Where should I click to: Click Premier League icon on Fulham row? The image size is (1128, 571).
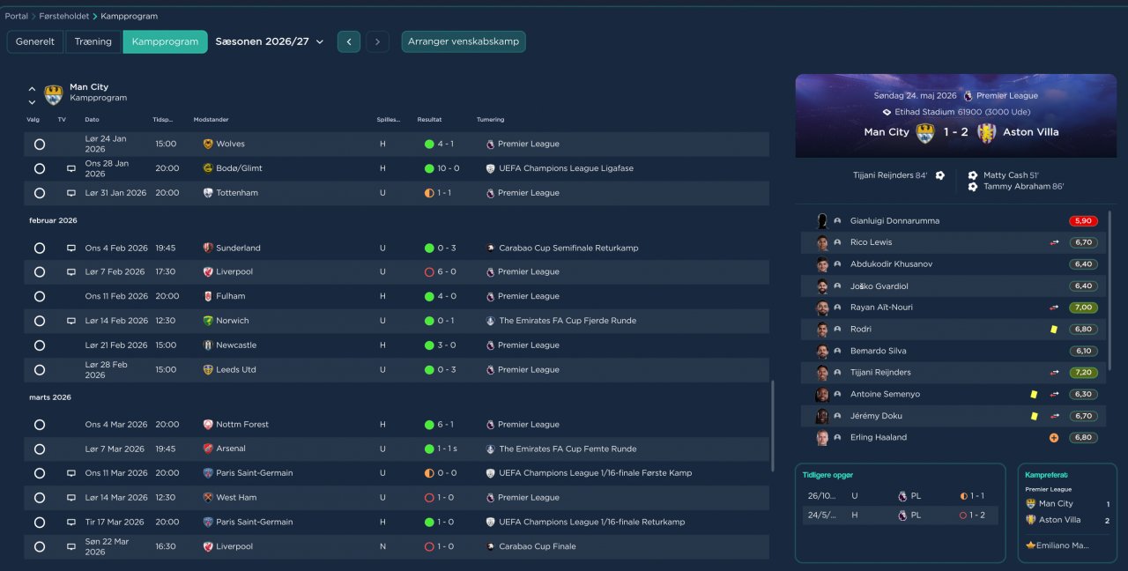[x=490, y=297]
